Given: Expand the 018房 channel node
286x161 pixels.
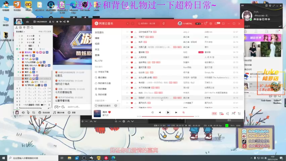Looking at the screenshot, I should point(19,36).
